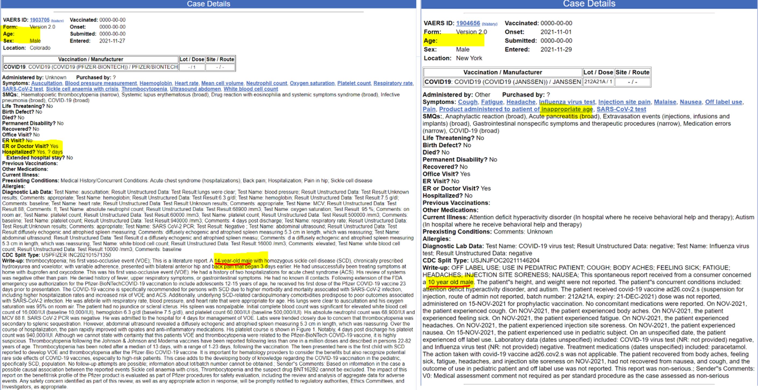Image resolution: width=758 pixels, height=390 pixels.
Task: Open Pain symptom link in right case
Action: tap(429, 109)
